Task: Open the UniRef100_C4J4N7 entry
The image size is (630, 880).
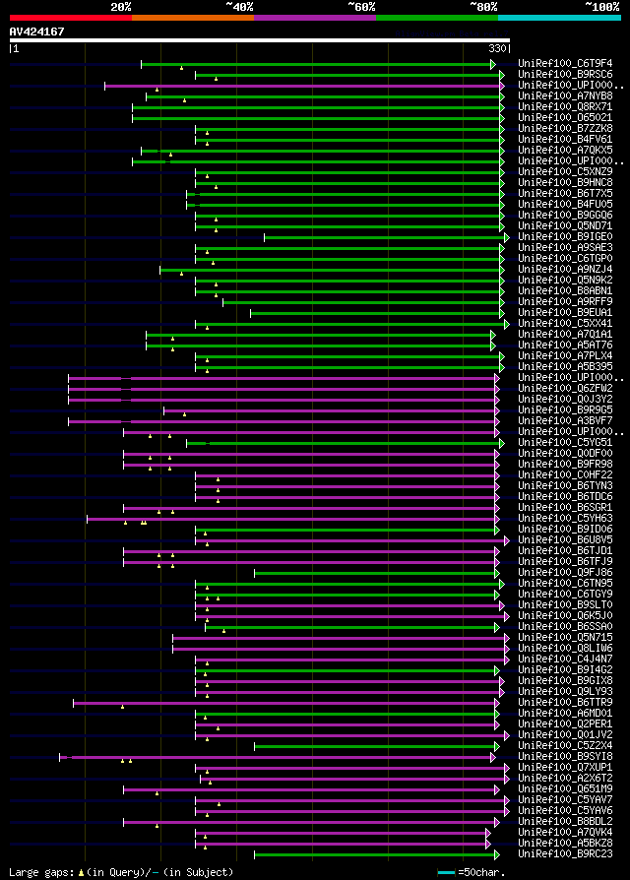Action: (565, 659)
